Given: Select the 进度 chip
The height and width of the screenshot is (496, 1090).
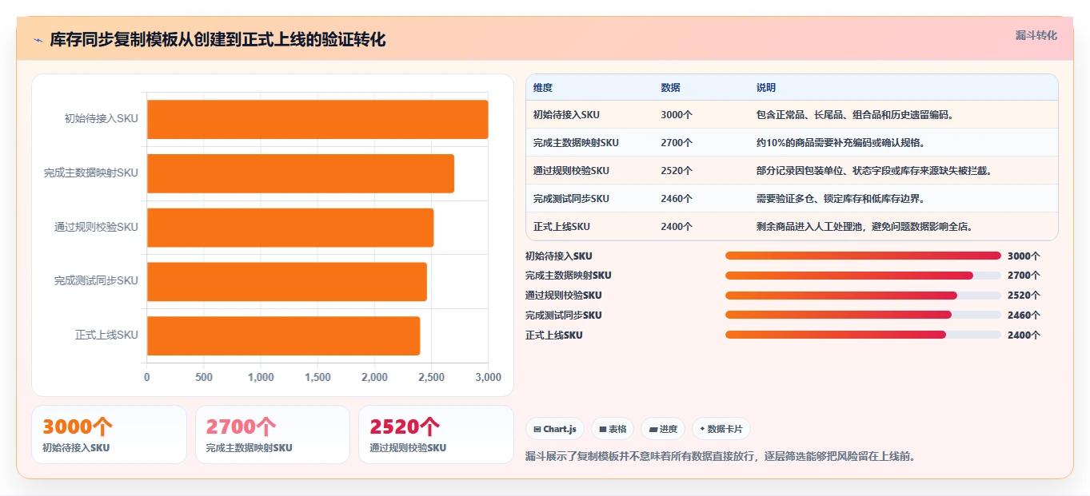Looking at the screenshot, I should 663,429.
